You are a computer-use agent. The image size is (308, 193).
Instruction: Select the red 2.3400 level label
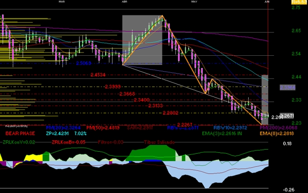(142, 100)
